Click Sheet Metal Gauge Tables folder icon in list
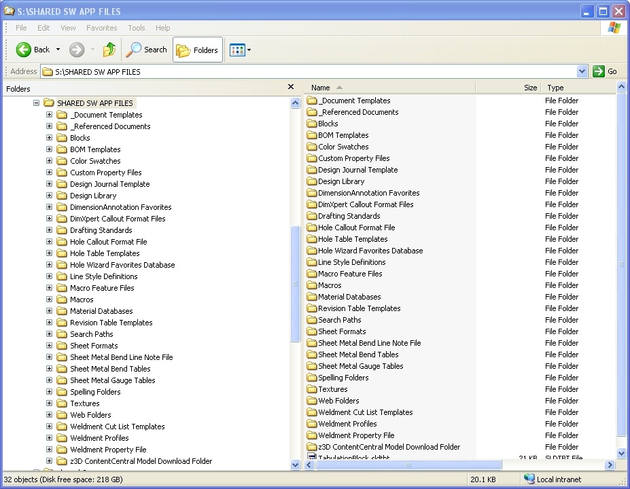This screenshot has width=630, height=489. [312, 366]
